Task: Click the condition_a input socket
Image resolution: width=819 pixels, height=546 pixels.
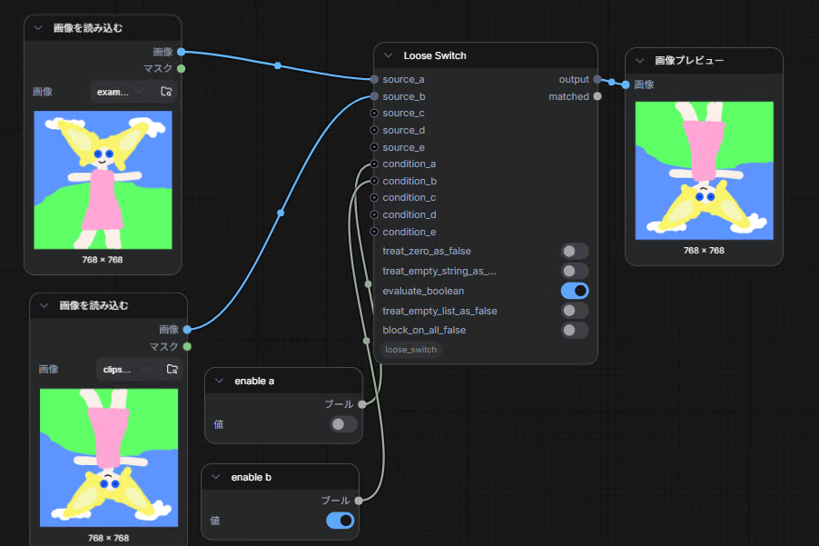Action: click(374, 164)
